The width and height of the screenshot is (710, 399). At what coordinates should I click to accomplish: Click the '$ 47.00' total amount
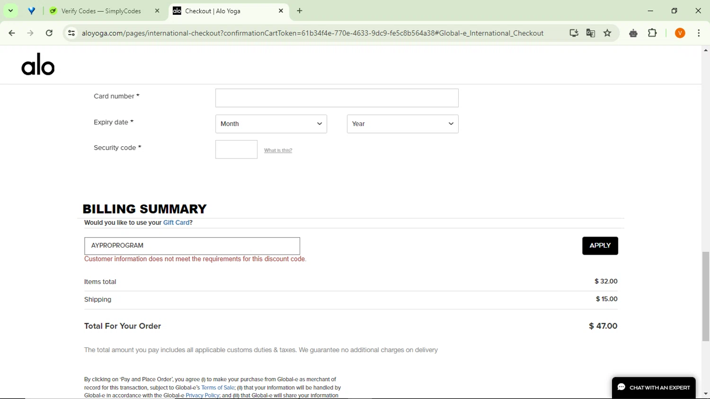(x=603, y=326)
